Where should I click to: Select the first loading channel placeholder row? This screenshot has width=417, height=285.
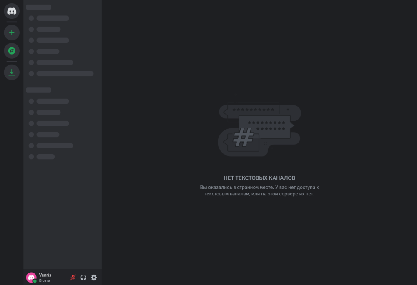pos(52,18)
